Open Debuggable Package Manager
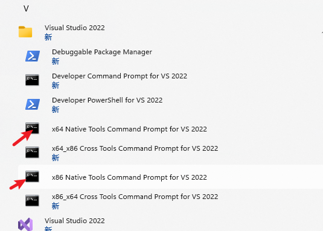323x231 pixels. [x=102, y=52]
